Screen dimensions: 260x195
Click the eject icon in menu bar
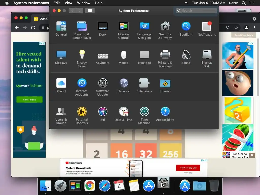pyautogui.click(x=186, y=3)
